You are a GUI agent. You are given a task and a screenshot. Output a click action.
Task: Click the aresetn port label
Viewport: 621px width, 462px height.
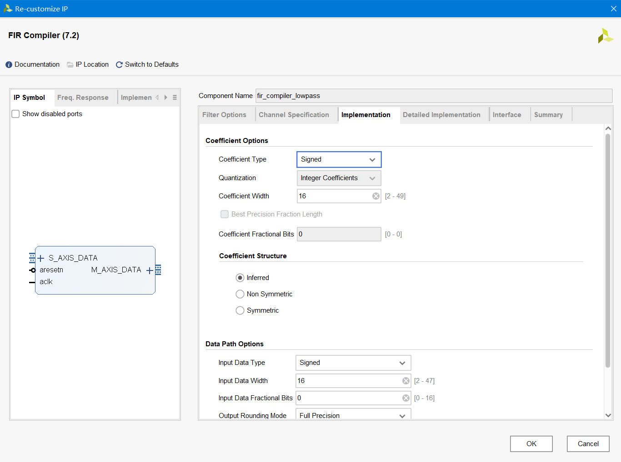[51, 270]
